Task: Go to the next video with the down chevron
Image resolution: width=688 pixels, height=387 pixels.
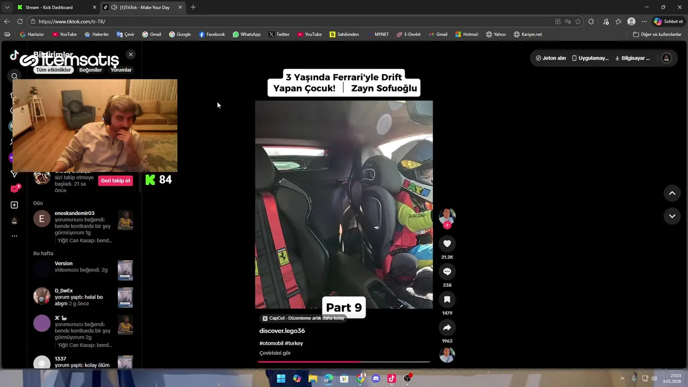Action: coord(672,216)
